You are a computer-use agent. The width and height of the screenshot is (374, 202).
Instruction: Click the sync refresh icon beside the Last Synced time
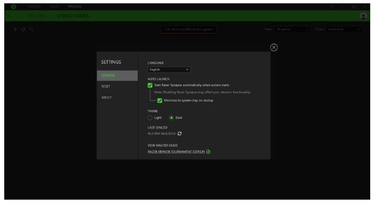pyautogui.click(x=179, y=134)
